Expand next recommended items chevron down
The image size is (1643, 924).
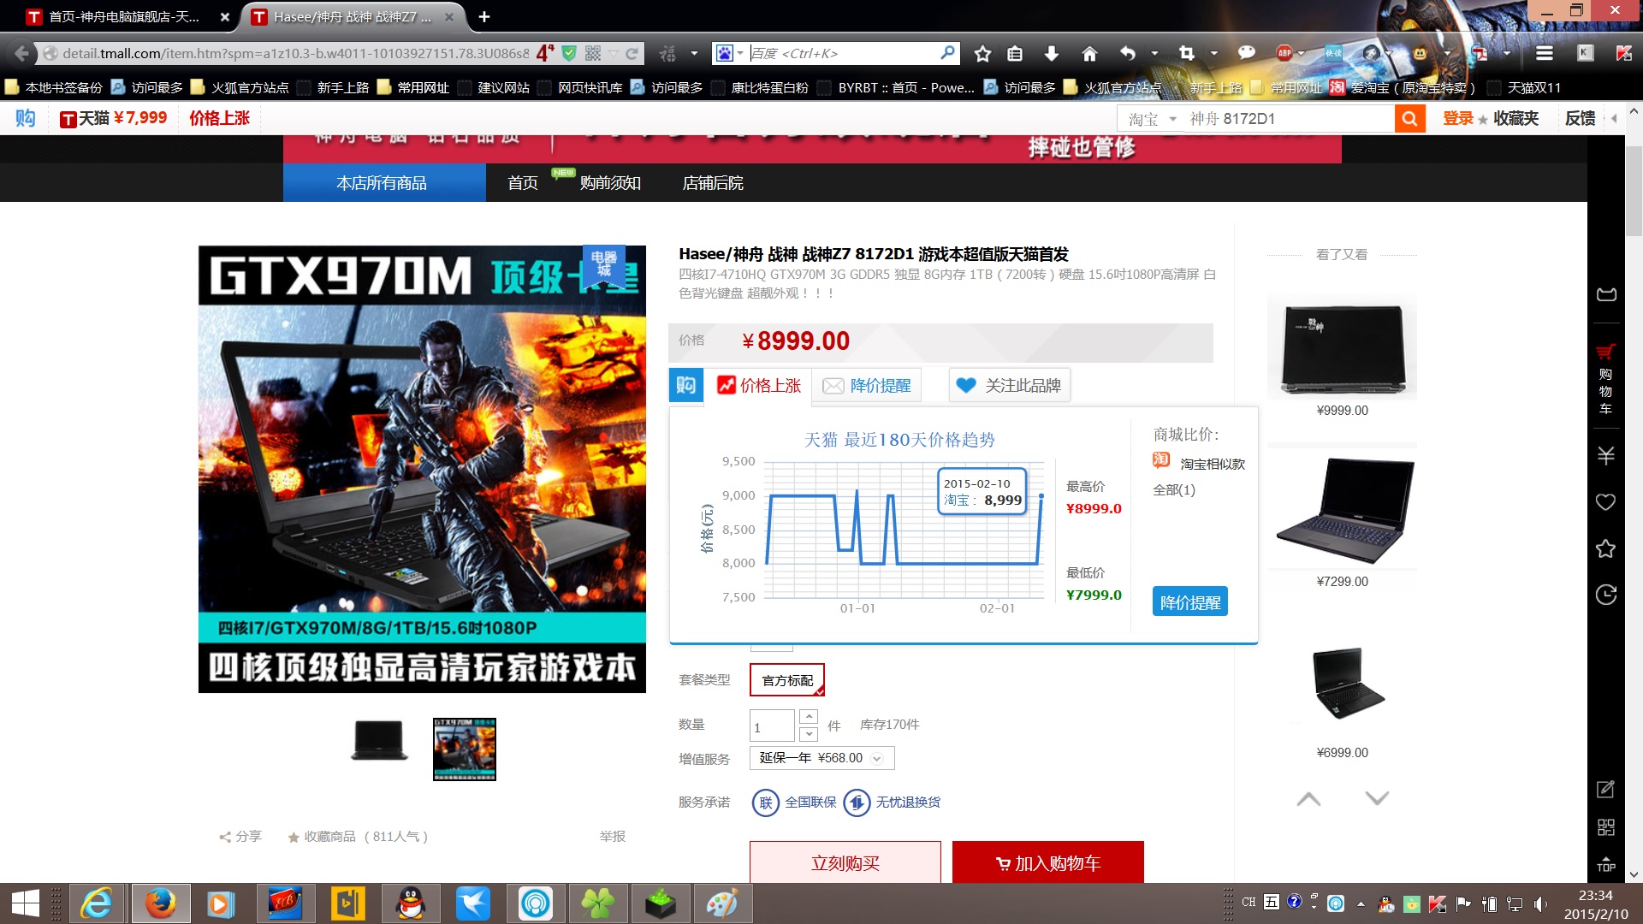[1377, 798]
